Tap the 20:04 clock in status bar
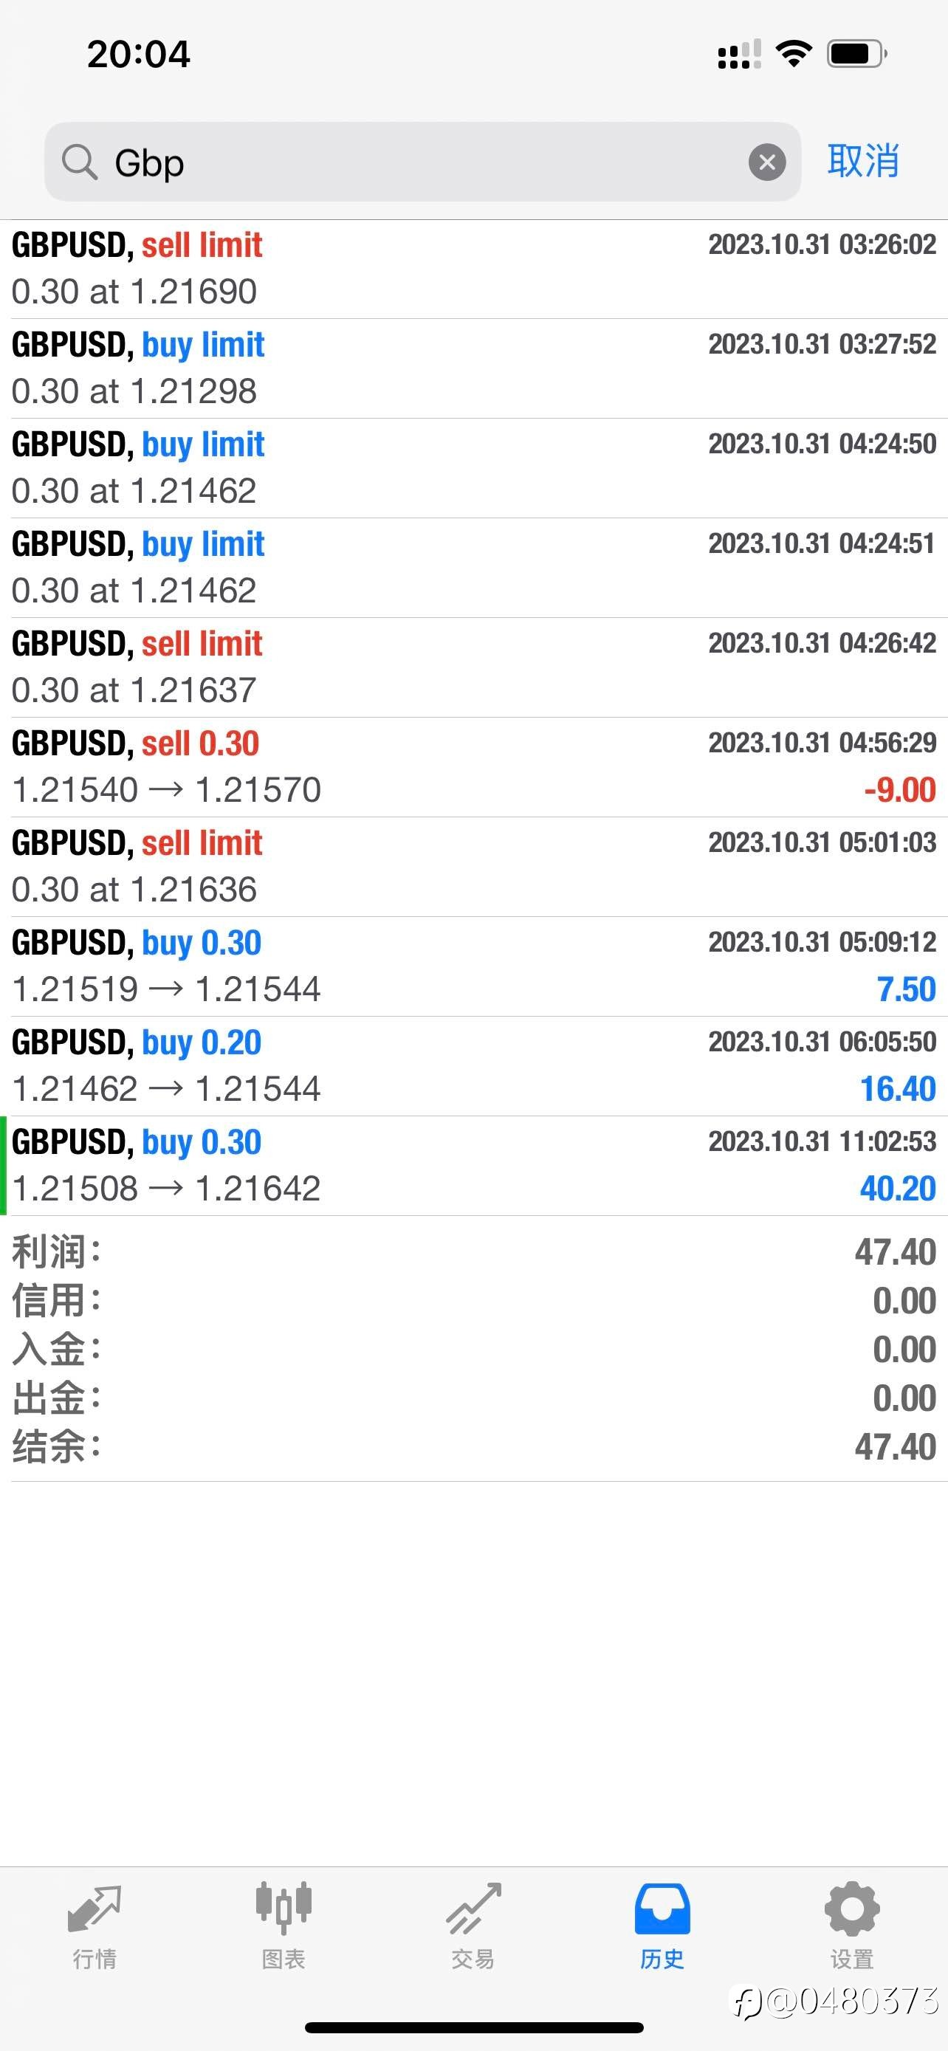Image resolution: width=948 pixels, height=2051 pixels. pyautogui.click(x=139, y=54)
